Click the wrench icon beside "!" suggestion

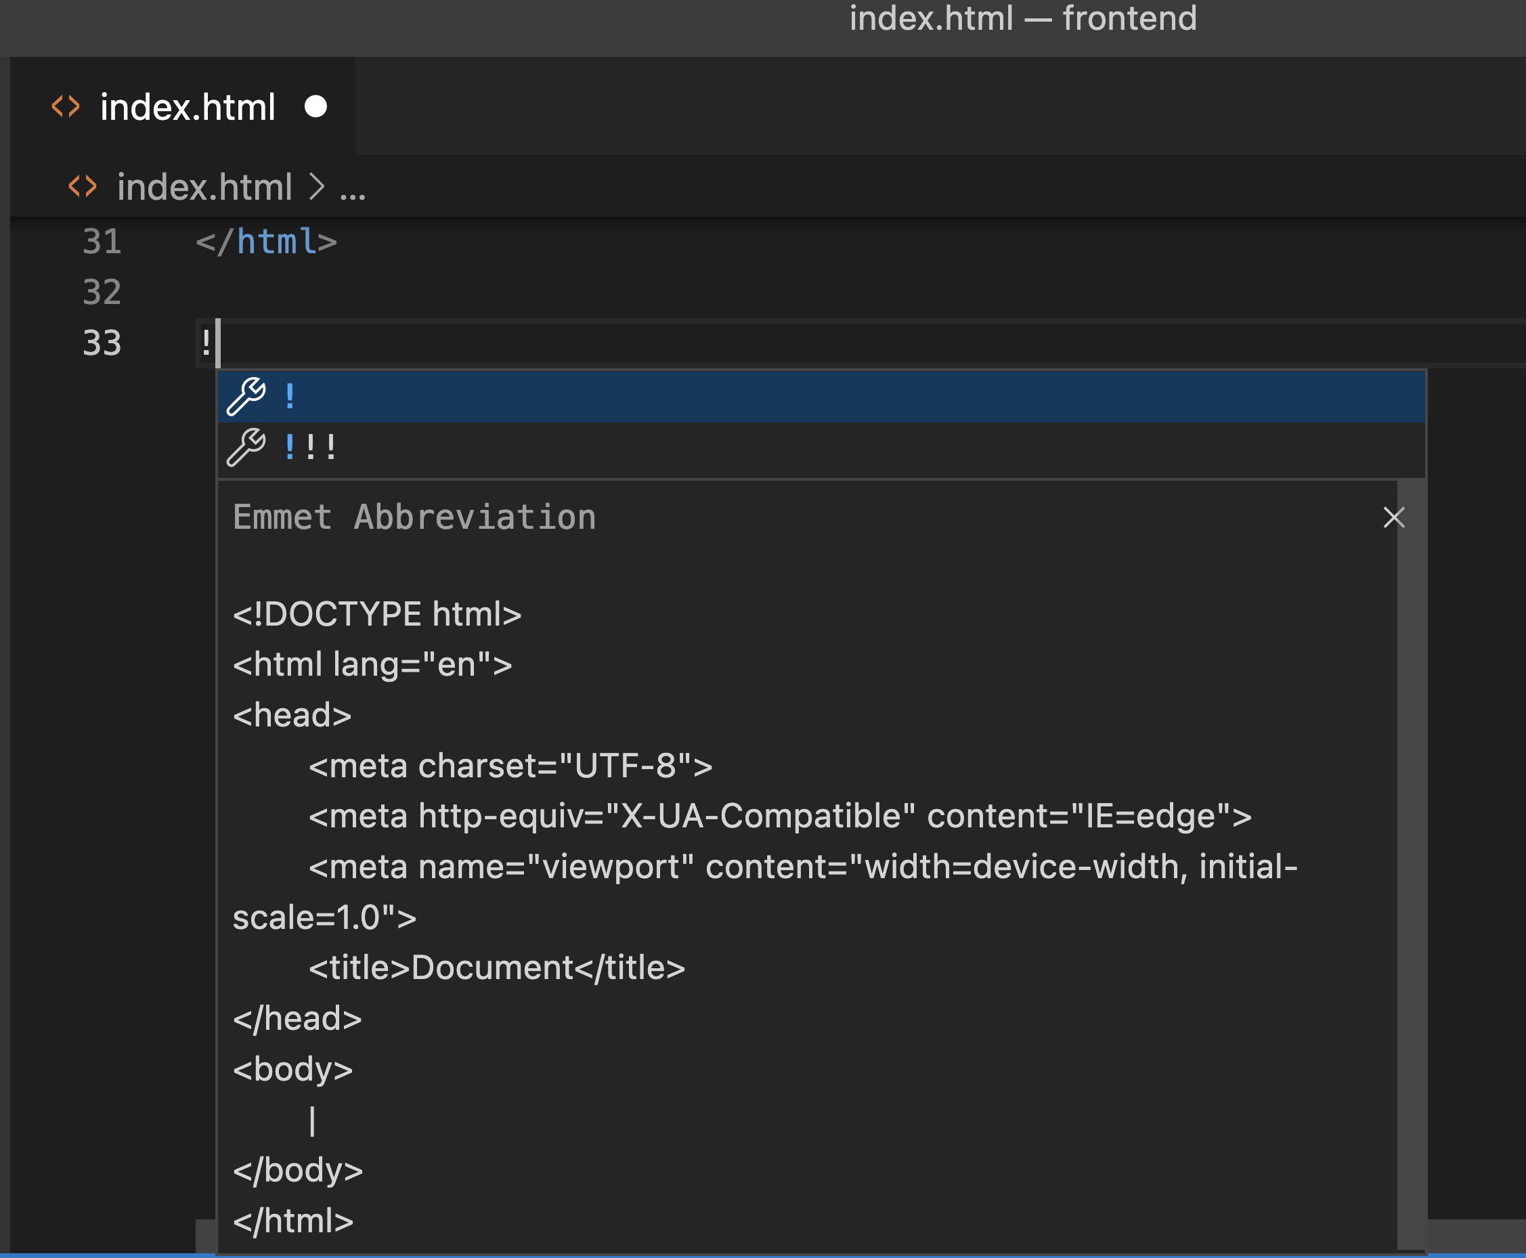(x=246, y=396)
